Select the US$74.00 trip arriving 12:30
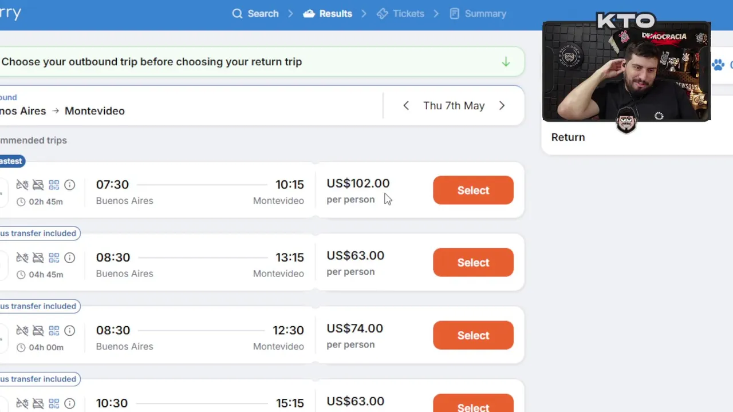This screenshot has height=412, width=733. click(473, 335)
